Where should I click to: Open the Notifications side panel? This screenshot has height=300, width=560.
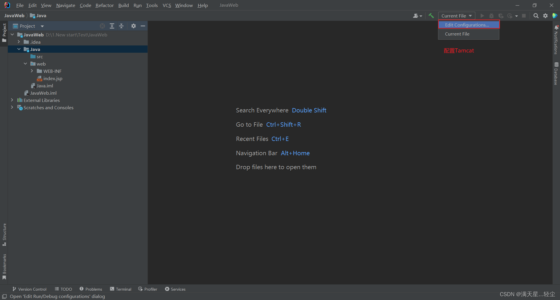click(x=556, y=40)
